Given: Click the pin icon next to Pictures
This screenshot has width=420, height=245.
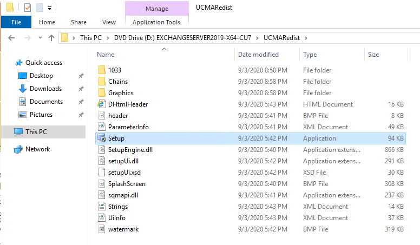Looking at the screenshot, I should point(81,115).
